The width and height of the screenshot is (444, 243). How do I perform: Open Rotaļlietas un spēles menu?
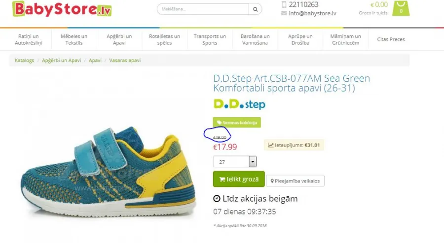164,39
